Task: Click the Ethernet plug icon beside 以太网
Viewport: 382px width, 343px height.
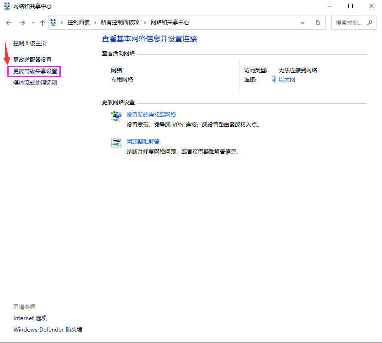Action: tap(274, 79)
